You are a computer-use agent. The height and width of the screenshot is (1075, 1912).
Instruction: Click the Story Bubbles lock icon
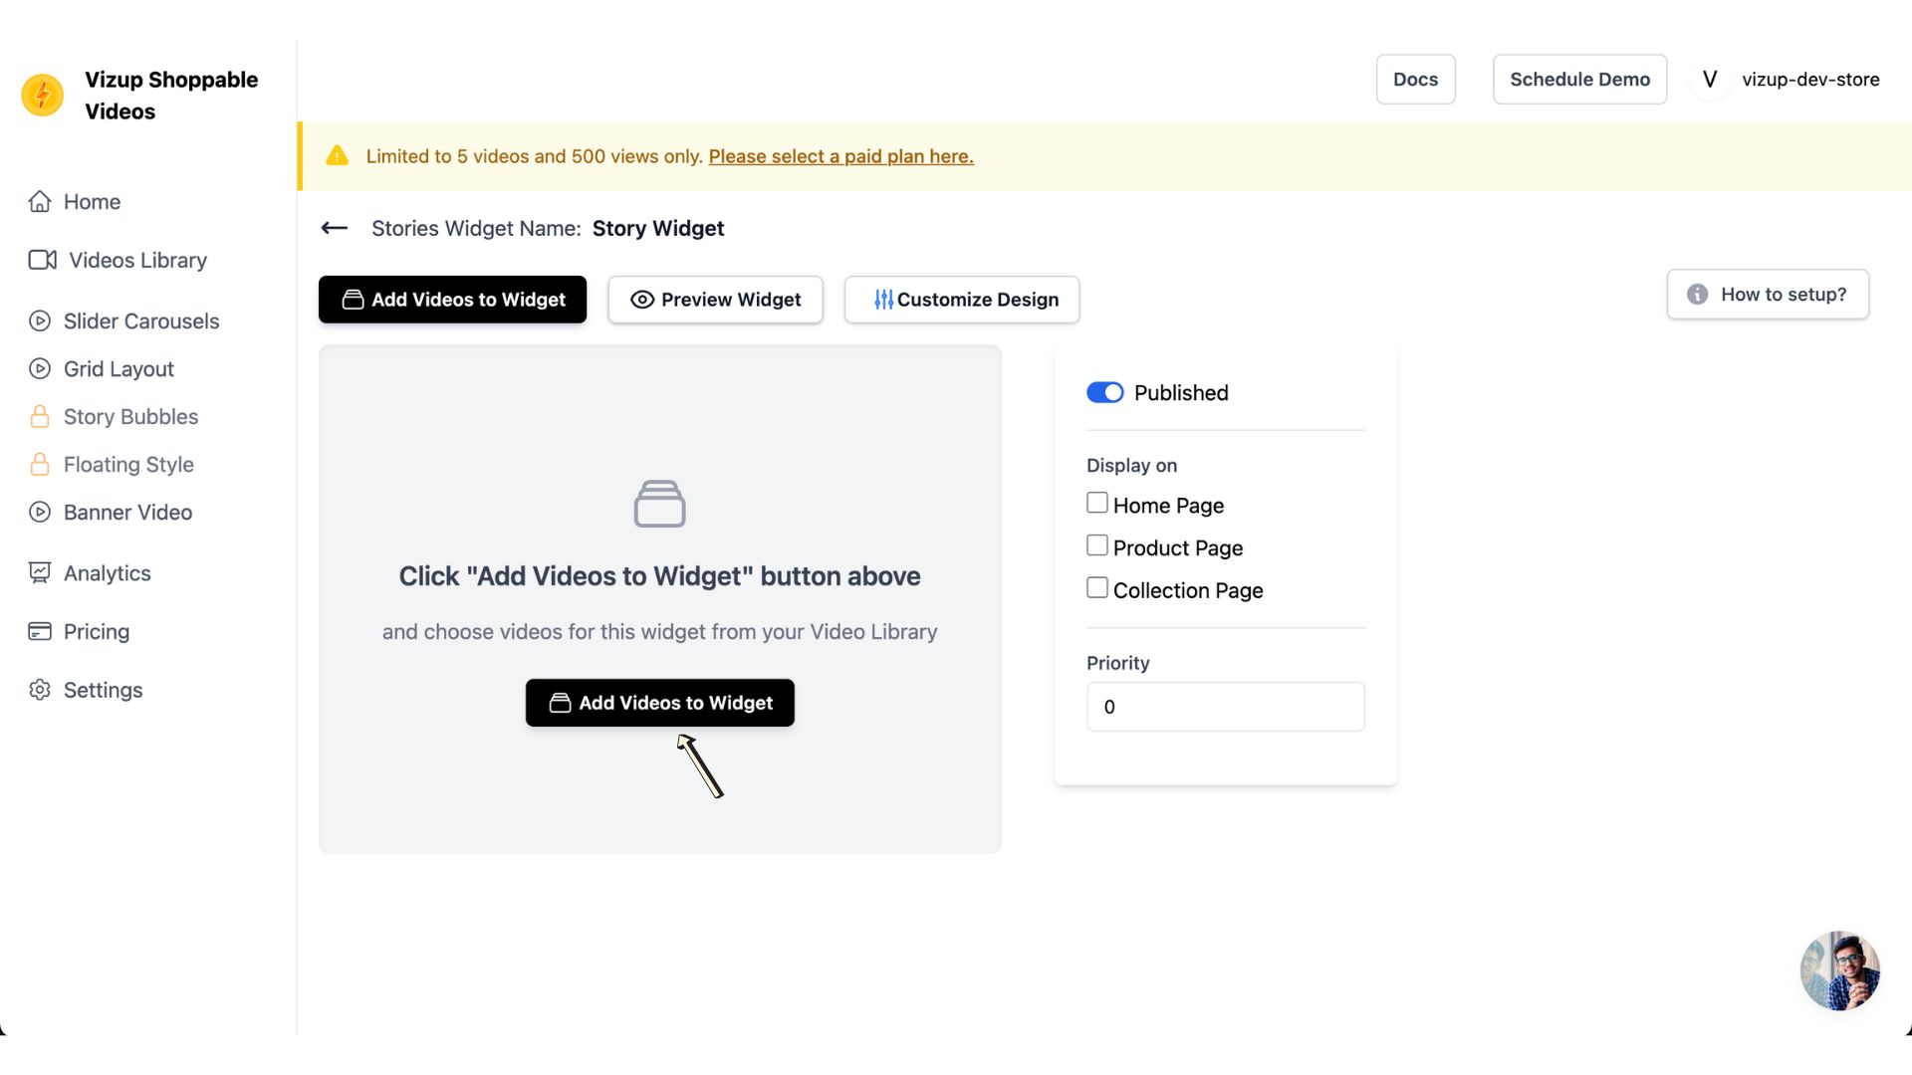pos(40,417)
